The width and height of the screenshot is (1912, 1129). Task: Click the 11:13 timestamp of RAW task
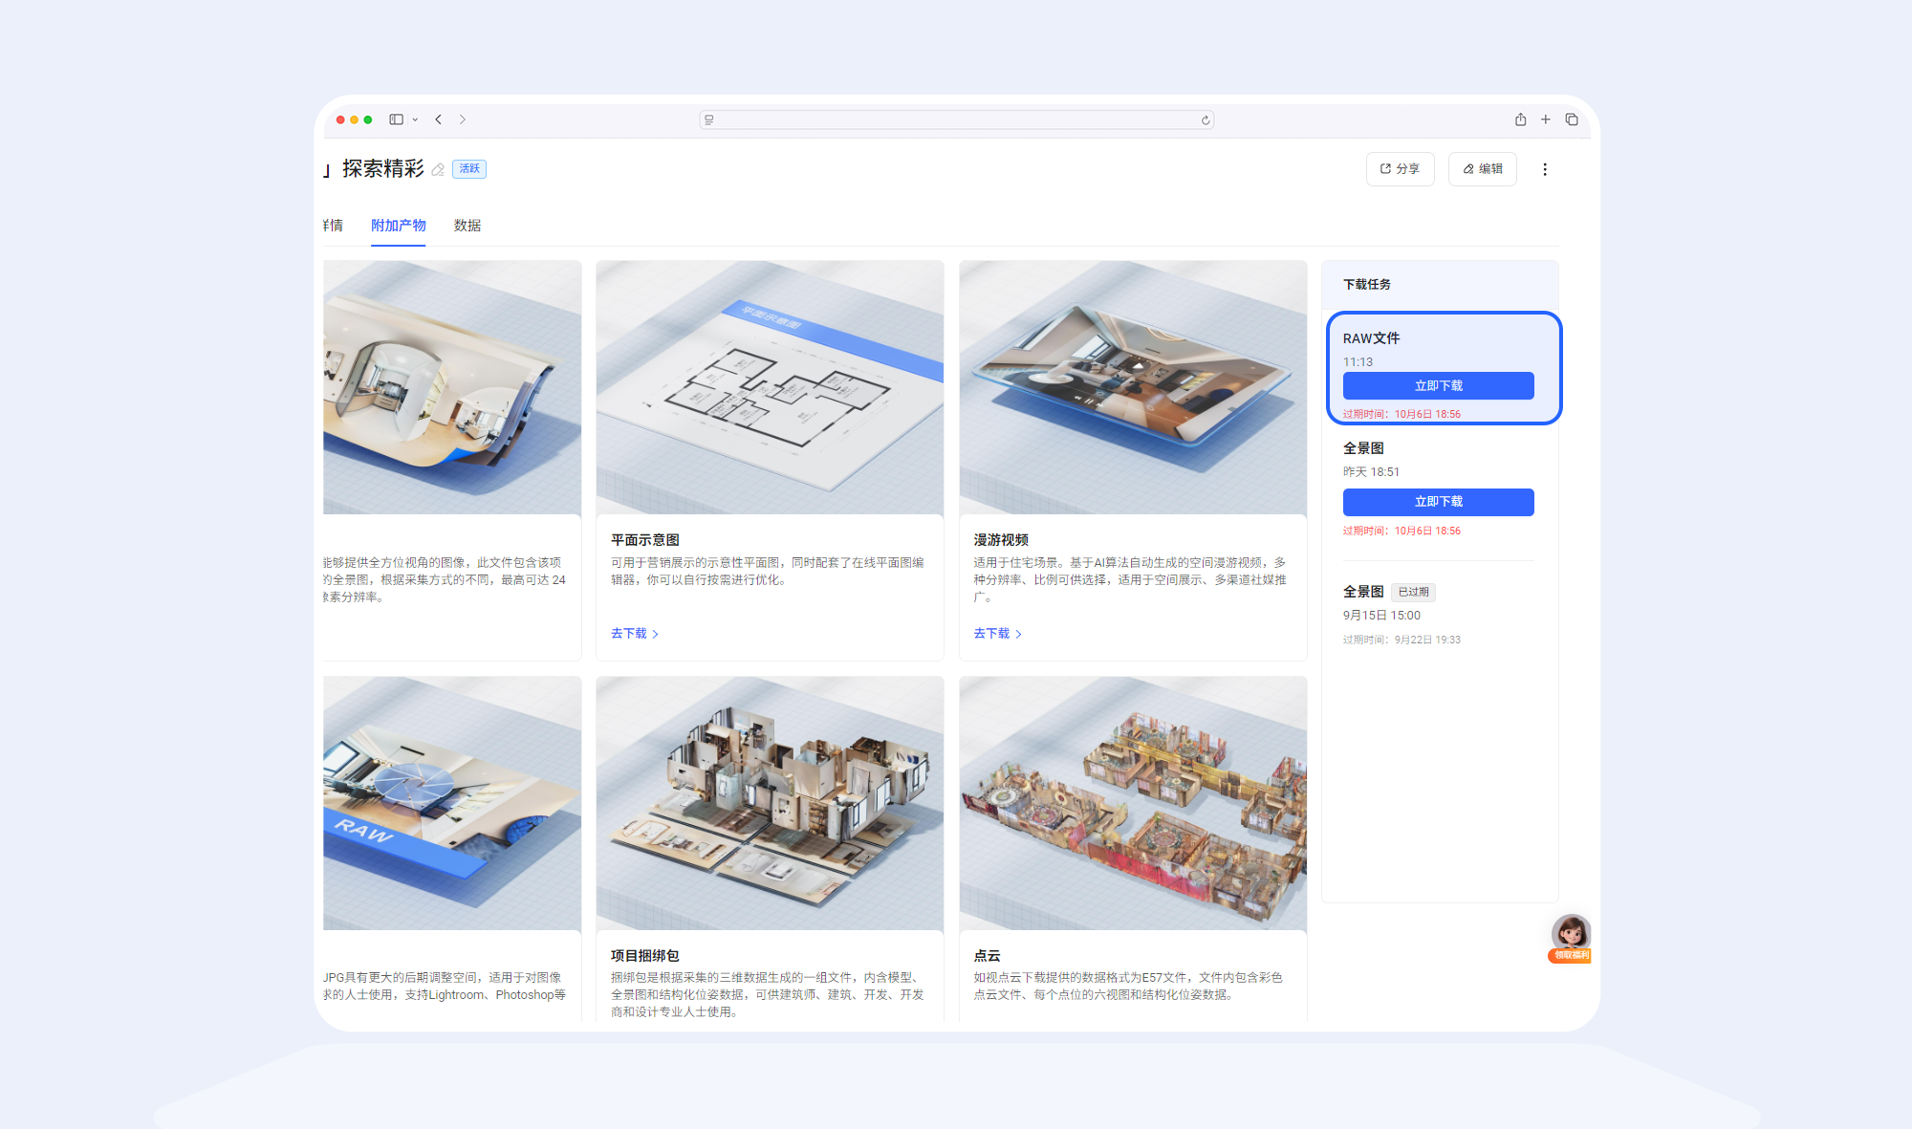1358,362
